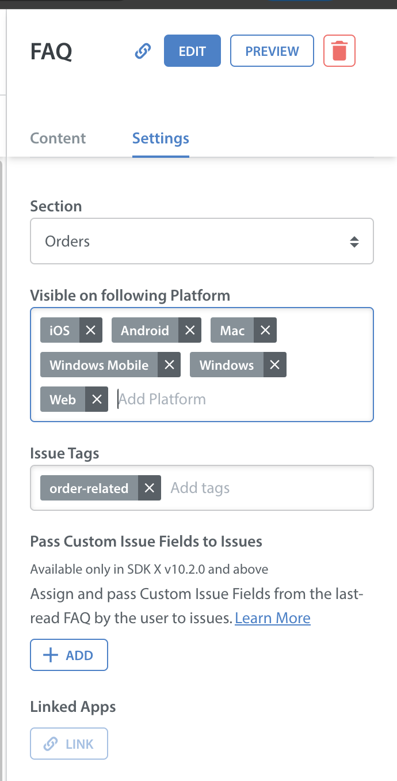
Task: Delete FAQ with red trash icon
Action: coord(339,51)
